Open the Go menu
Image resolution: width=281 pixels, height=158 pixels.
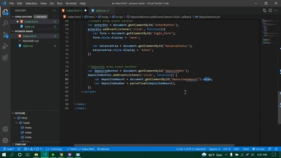[52, 4]
